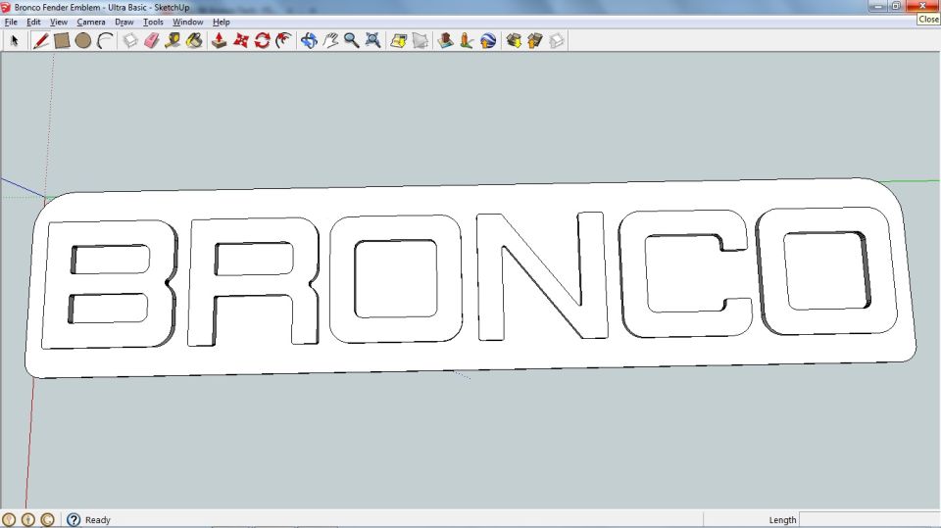Open the Draw menu

click(124, 22)
